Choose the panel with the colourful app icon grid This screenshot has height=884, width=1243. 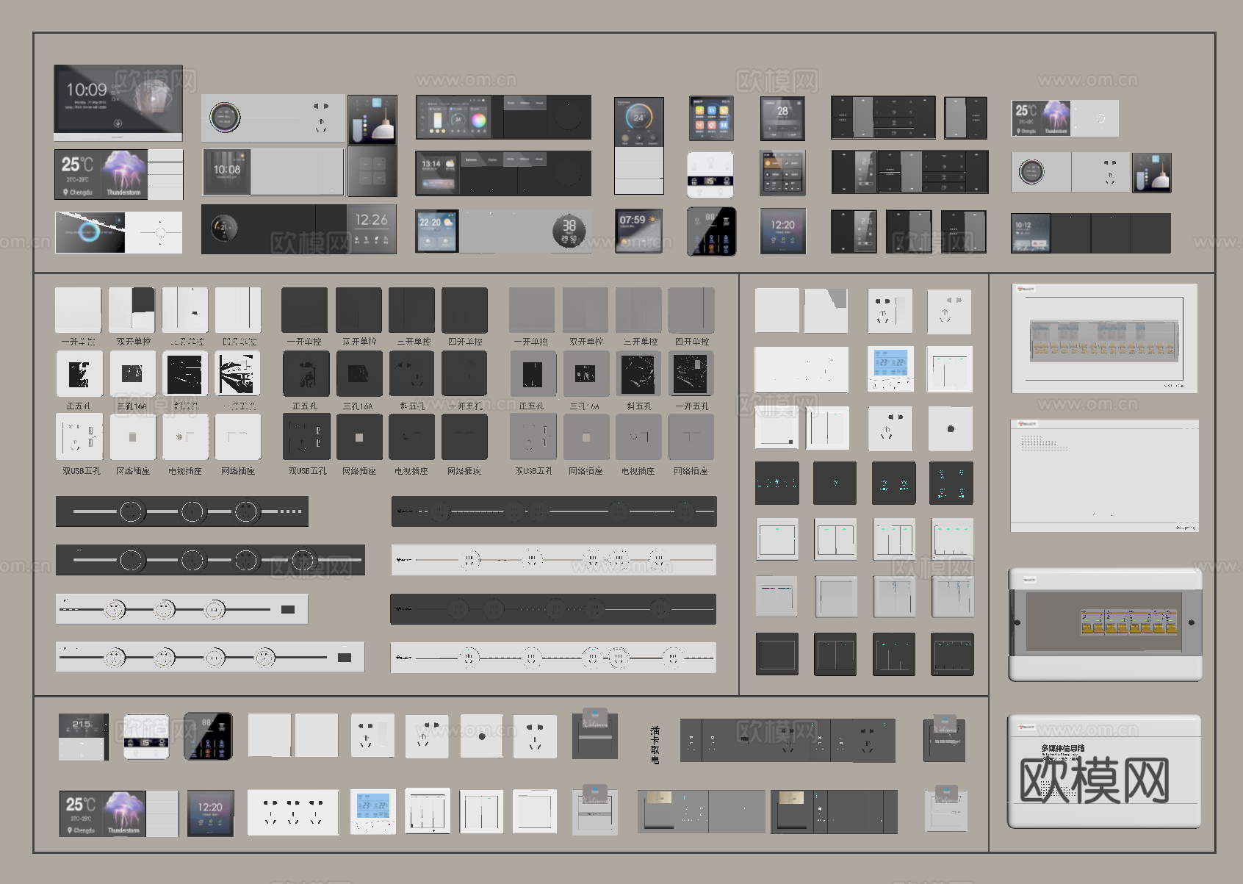tap(711, 118)
